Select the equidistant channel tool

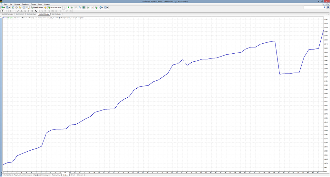(22, 11)
